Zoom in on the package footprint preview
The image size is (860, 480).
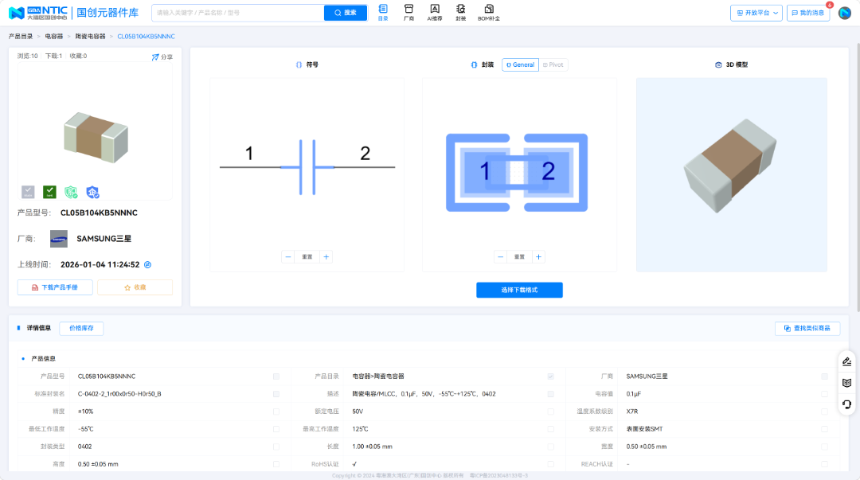click(x=538, y=257)
